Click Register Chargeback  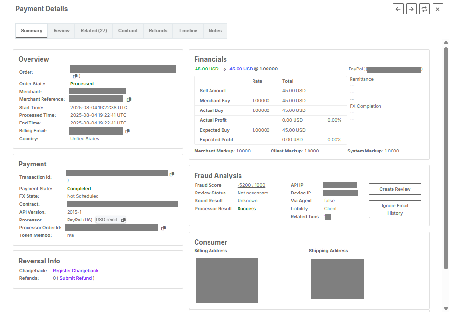pos(75,270)
